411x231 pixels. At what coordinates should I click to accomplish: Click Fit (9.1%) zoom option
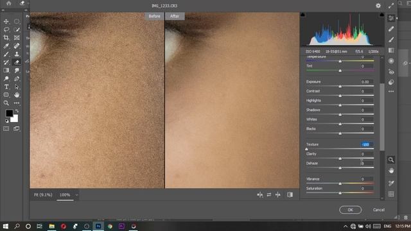43,195
